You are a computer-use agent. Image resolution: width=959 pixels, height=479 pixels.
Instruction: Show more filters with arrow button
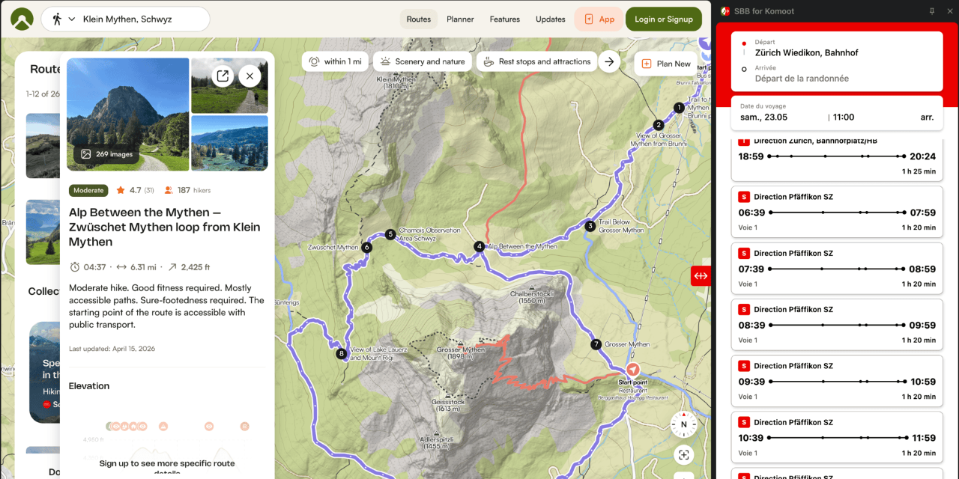(x=610, y=61)
